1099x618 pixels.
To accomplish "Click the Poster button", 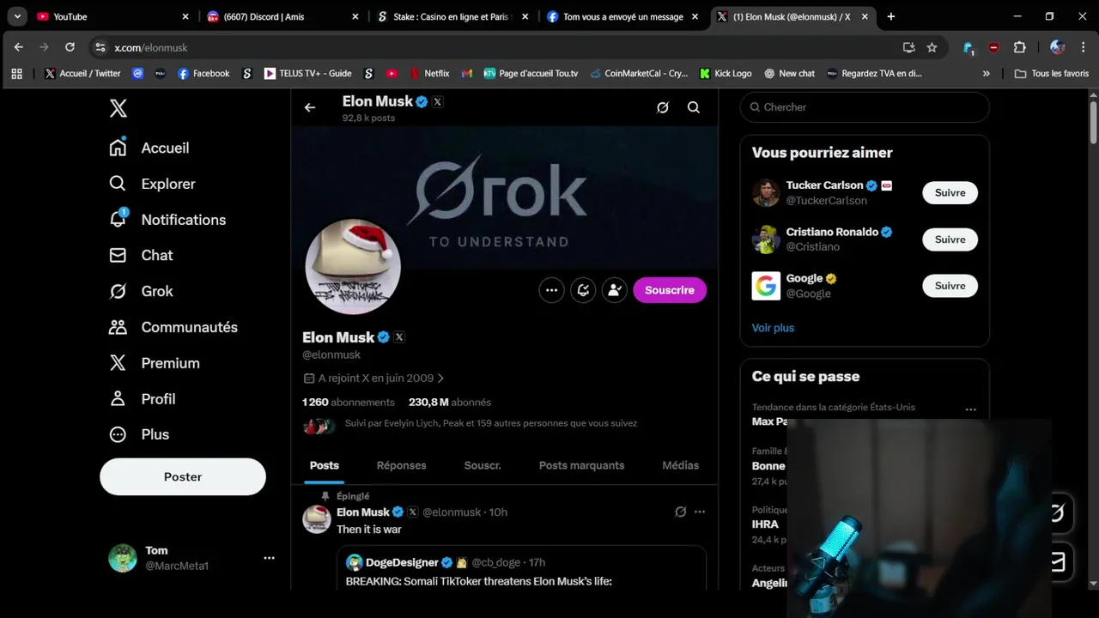I will [183, 476].
